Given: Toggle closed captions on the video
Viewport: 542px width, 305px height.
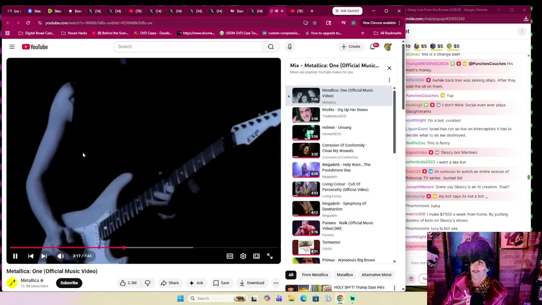Looking at the screenshot, I should click(x=230, y=256).
